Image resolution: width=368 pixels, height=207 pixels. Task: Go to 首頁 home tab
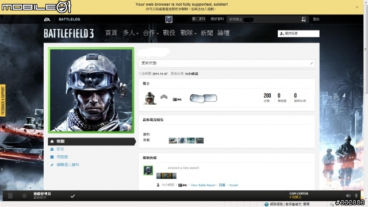click(111, 33)
